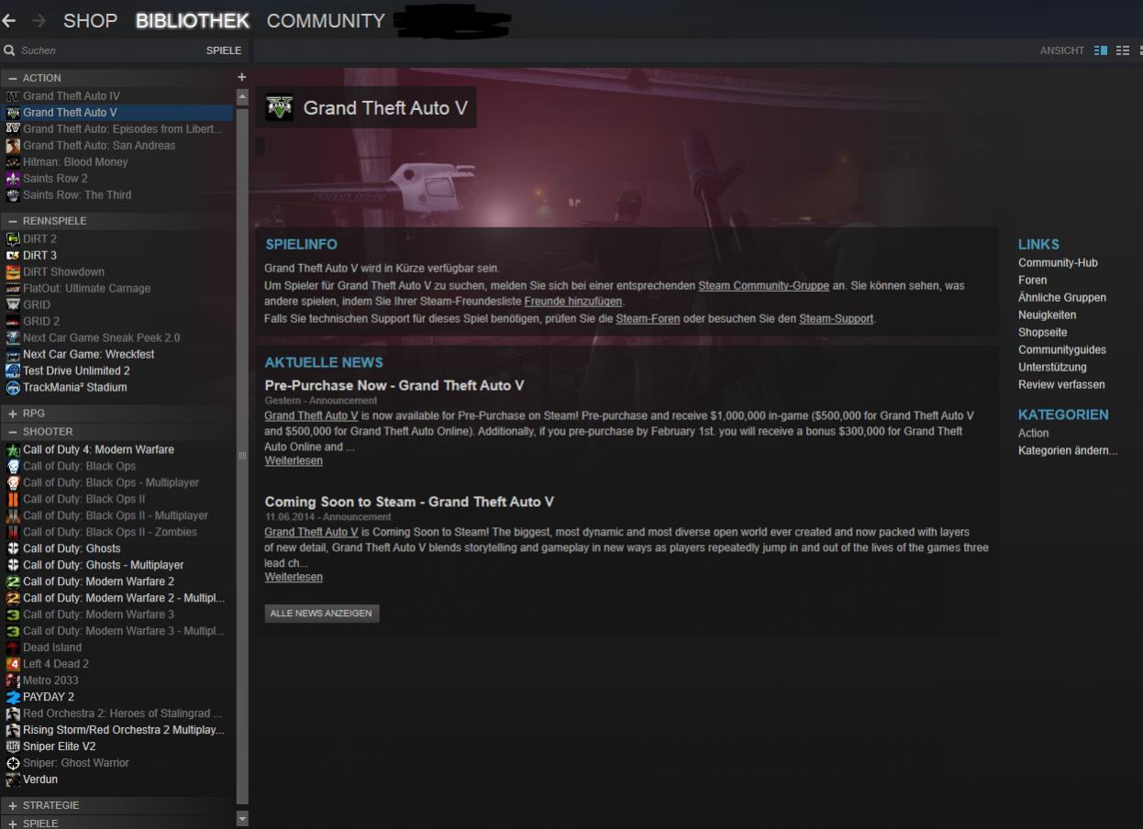Add a game with the plus button

(x=242, y=78)
